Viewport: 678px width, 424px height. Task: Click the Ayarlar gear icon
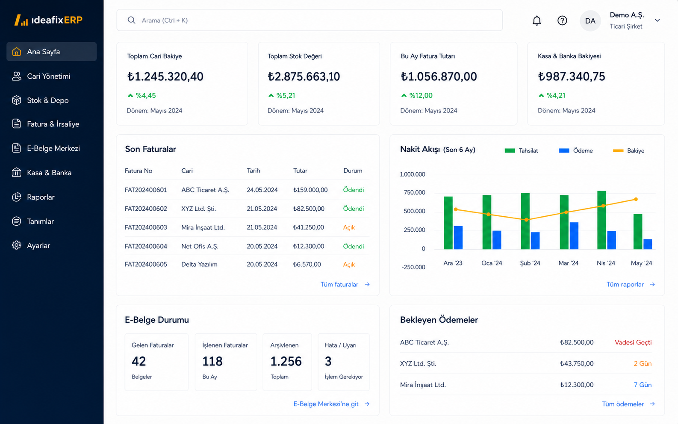click(x=17, y=245)
